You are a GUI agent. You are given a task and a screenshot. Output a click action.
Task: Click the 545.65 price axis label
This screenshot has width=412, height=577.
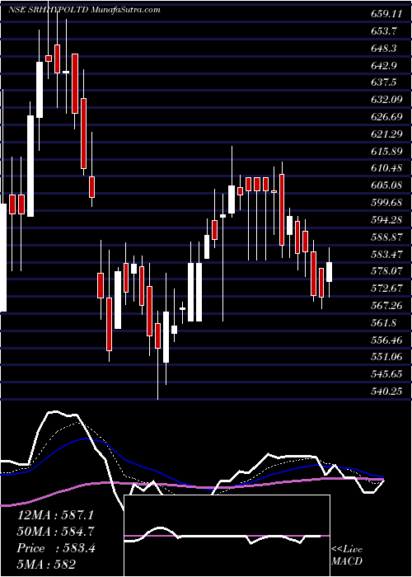point(385,374)
